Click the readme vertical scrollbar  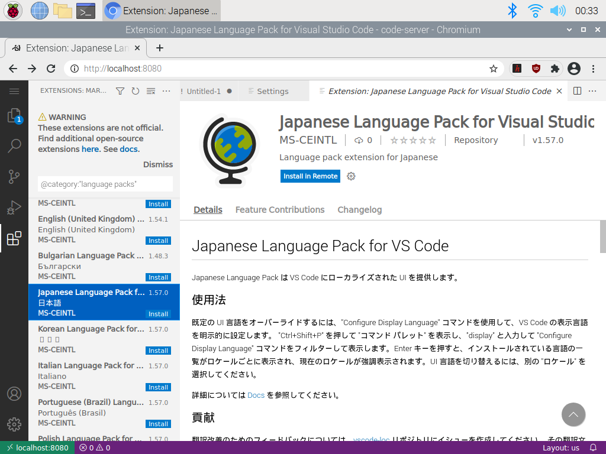603,236
